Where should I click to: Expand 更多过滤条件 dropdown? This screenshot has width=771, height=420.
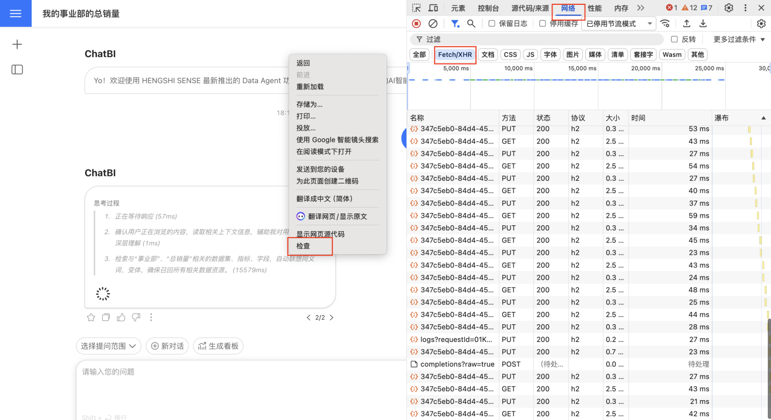(739, 39)
